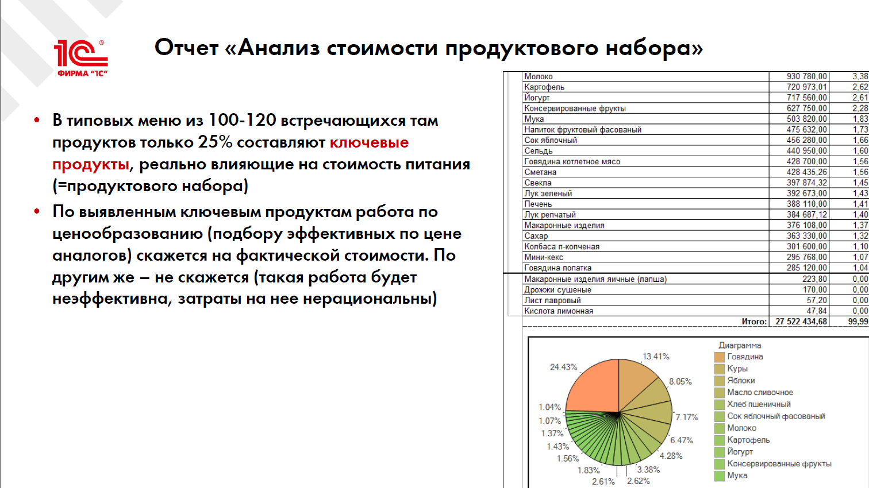The image size is (869, 488).
Task: Click the 'Лук зеленый' row name
Action: click(548, 193)
